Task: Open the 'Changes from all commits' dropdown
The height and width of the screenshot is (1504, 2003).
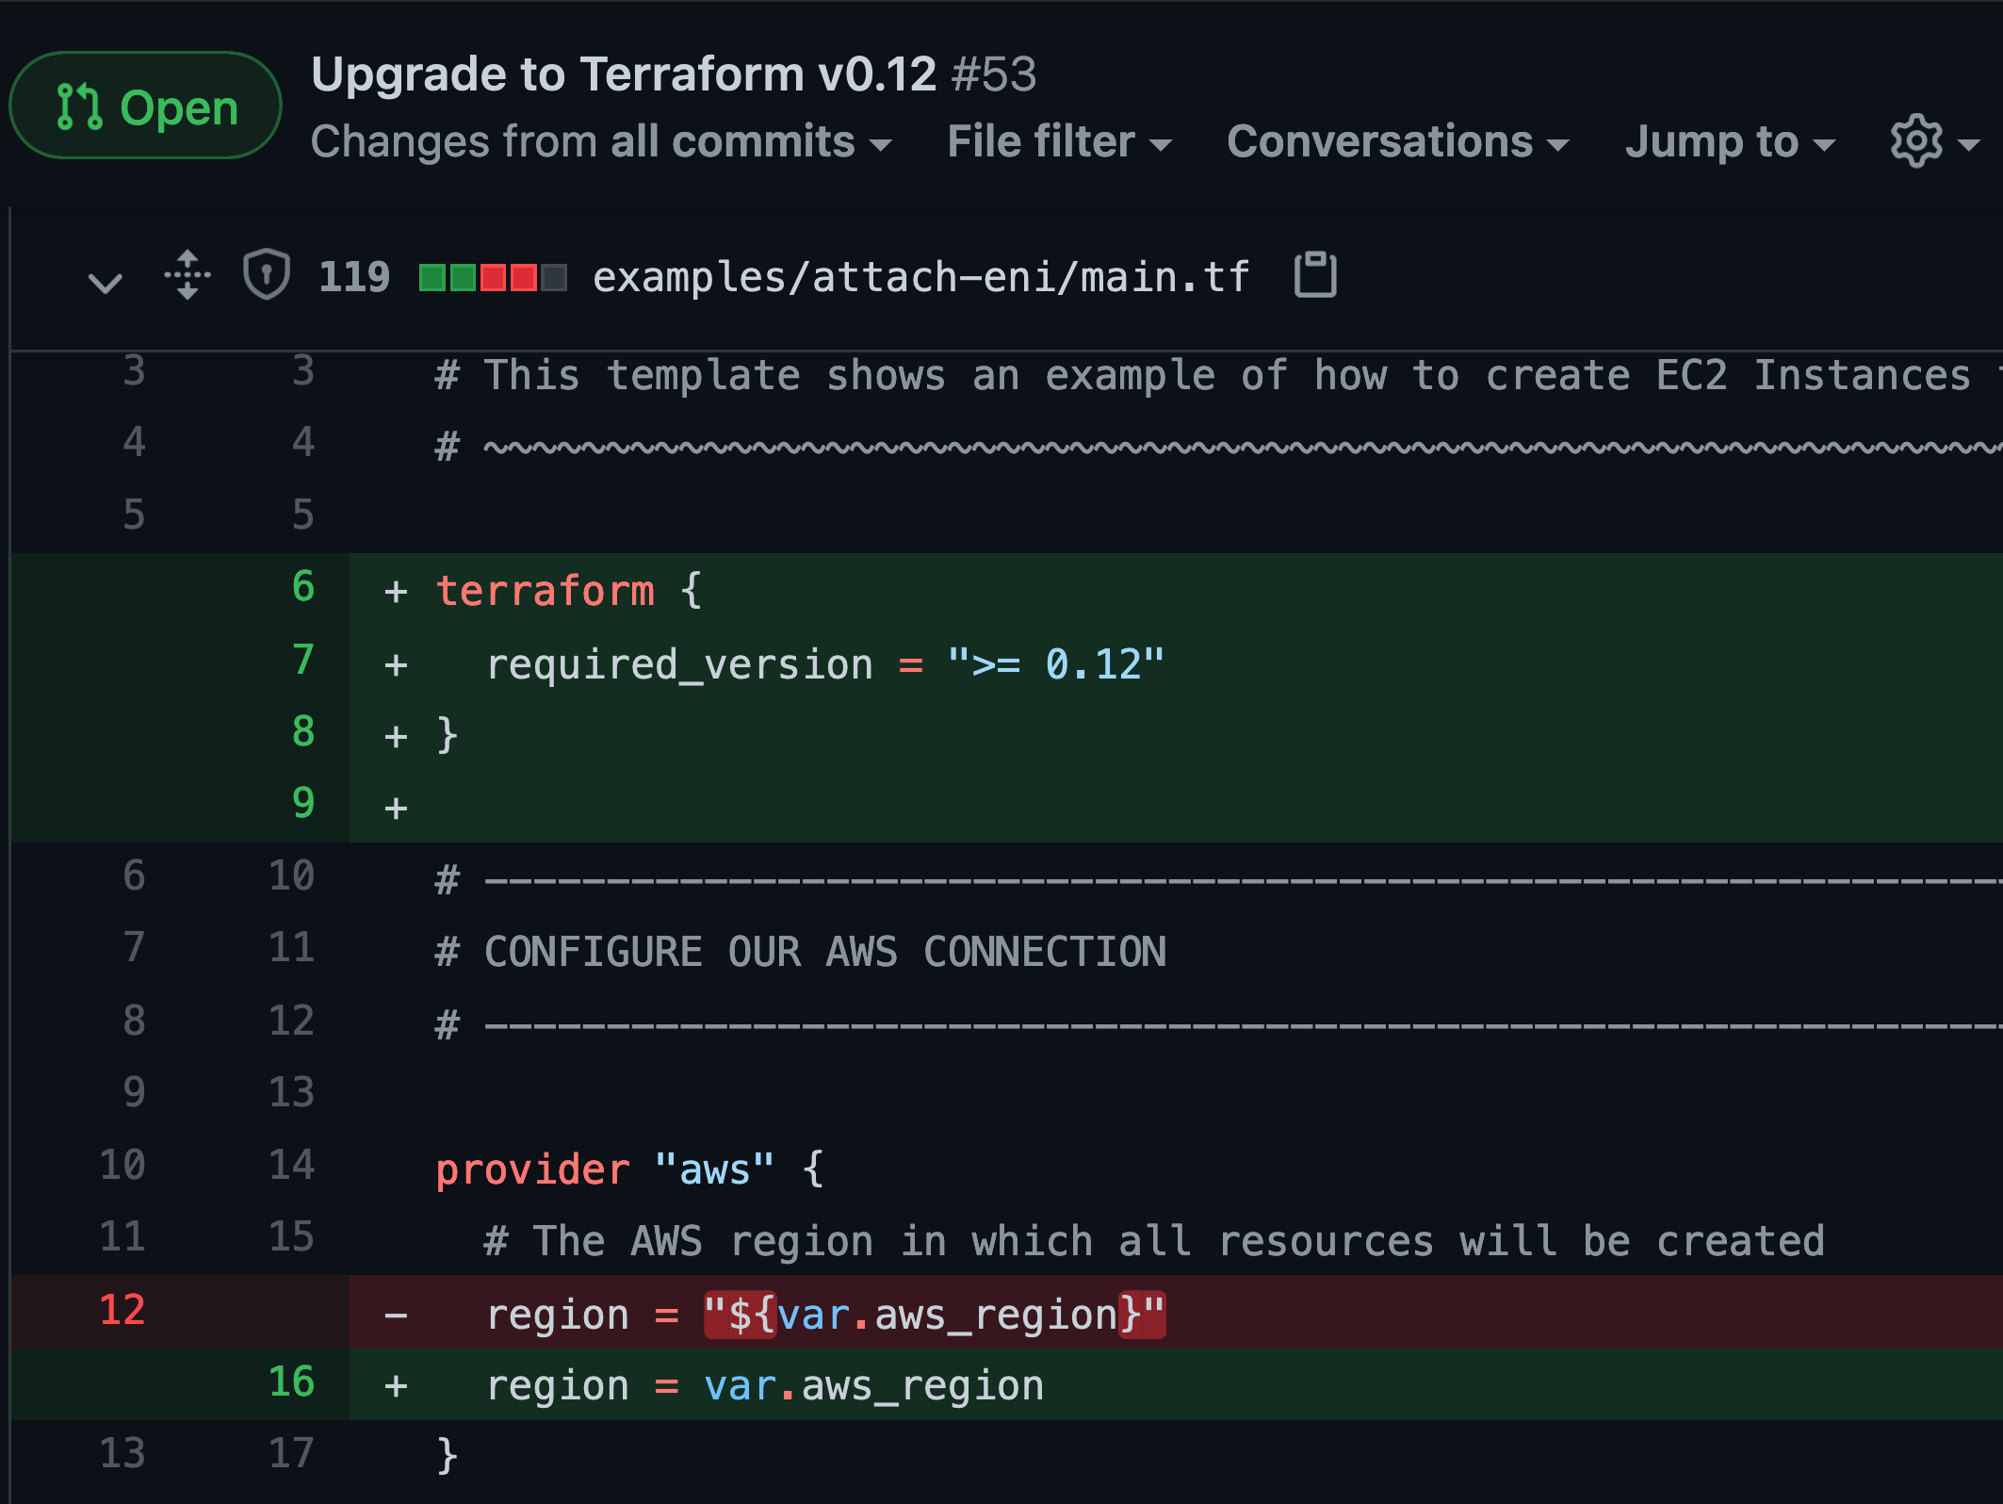Action: click(x=601, y=142)
